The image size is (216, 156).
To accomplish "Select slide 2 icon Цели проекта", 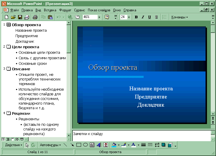I will pos(8,47).
